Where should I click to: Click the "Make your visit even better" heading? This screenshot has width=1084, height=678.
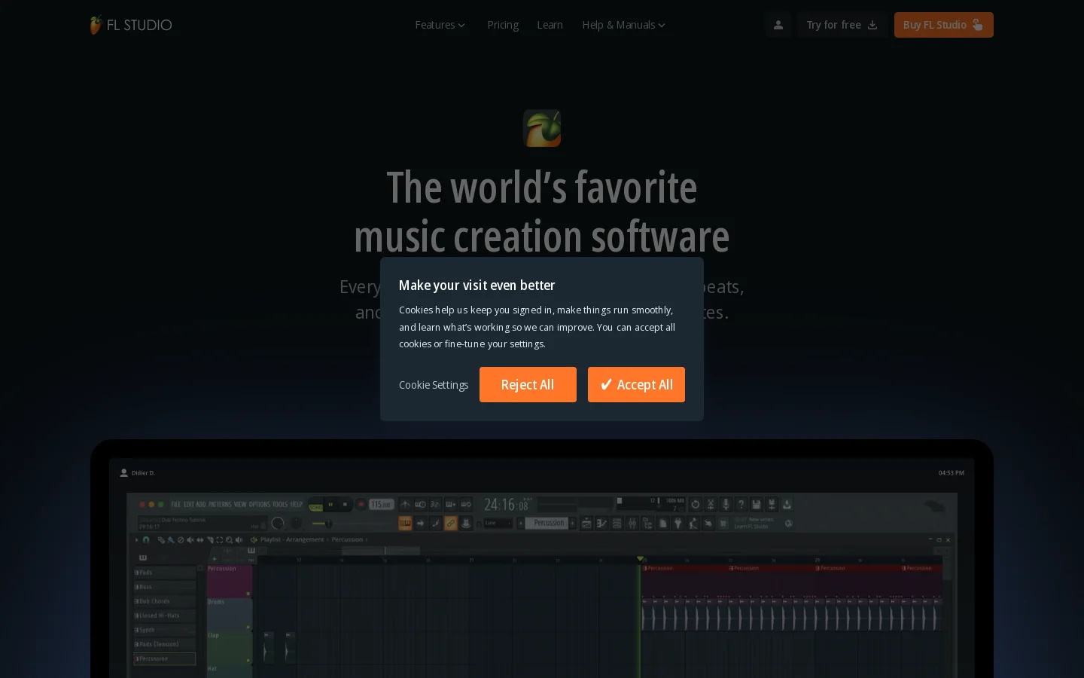[x=477, y=286]
